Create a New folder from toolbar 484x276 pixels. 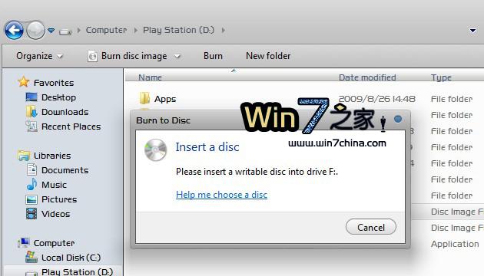268,56
